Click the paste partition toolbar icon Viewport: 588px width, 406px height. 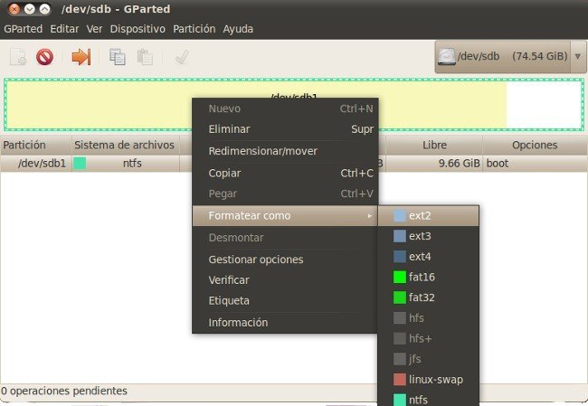[145, 57]
